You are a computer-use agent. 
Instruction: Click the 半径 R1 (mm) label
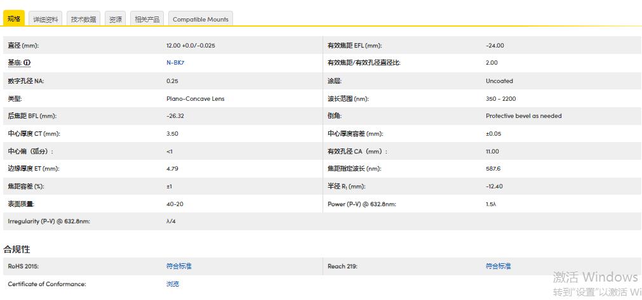coord(346,186)
